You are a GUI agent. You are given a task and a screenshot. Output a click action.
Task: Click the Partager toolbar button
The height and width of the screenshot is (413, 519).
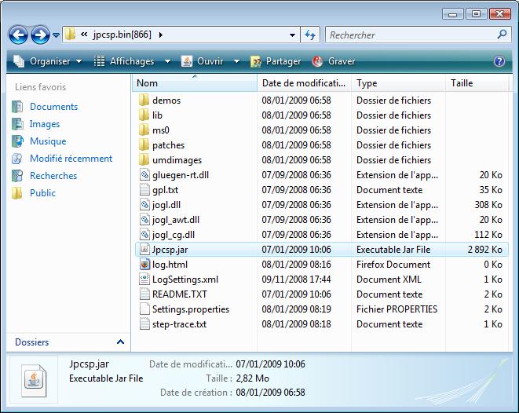point(276,61)
